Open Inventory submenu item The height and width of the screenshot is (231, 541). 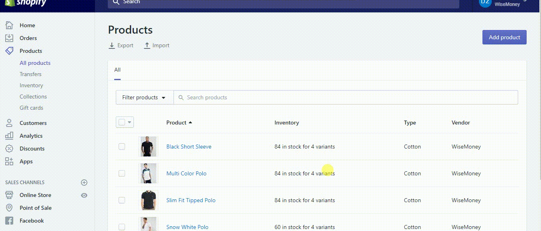pyautogui.click(x=31, y=85)
